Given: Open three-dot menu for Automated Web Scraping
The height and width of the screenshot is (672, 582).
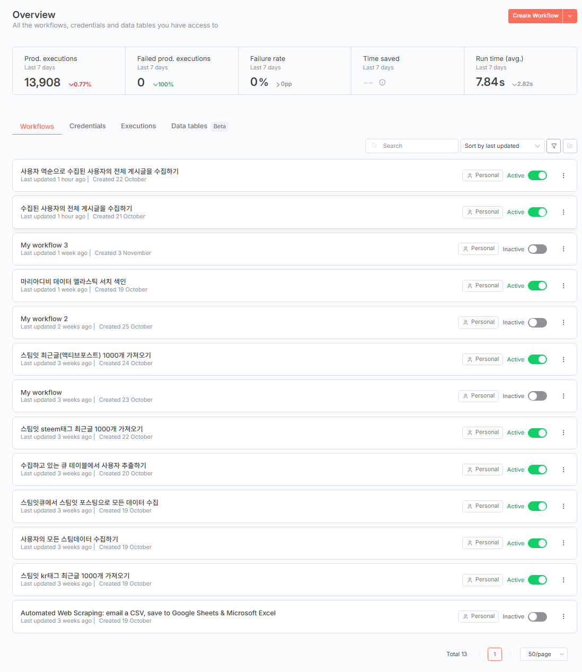Looking at the screenshot, I should pos(563,616).
